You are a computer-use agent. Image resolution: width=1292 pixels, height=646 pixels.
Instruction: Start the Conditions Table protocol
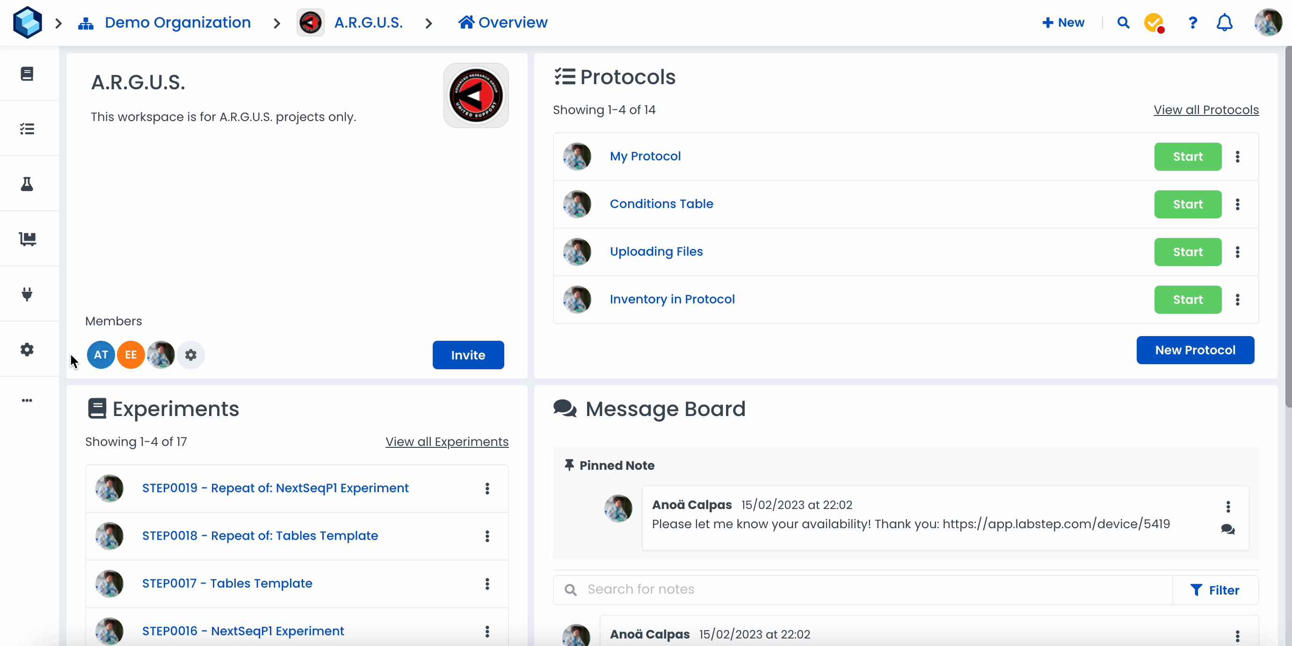[x=1187, y=204]
